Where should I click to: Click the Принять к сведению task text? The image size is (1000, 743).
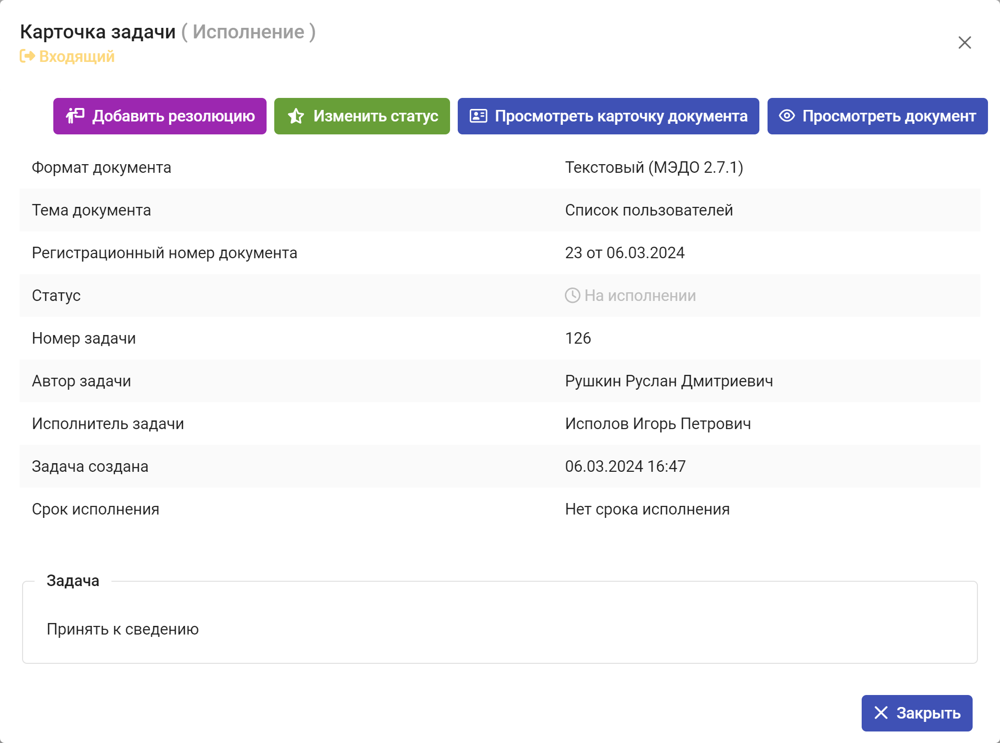tap(122, 629)
